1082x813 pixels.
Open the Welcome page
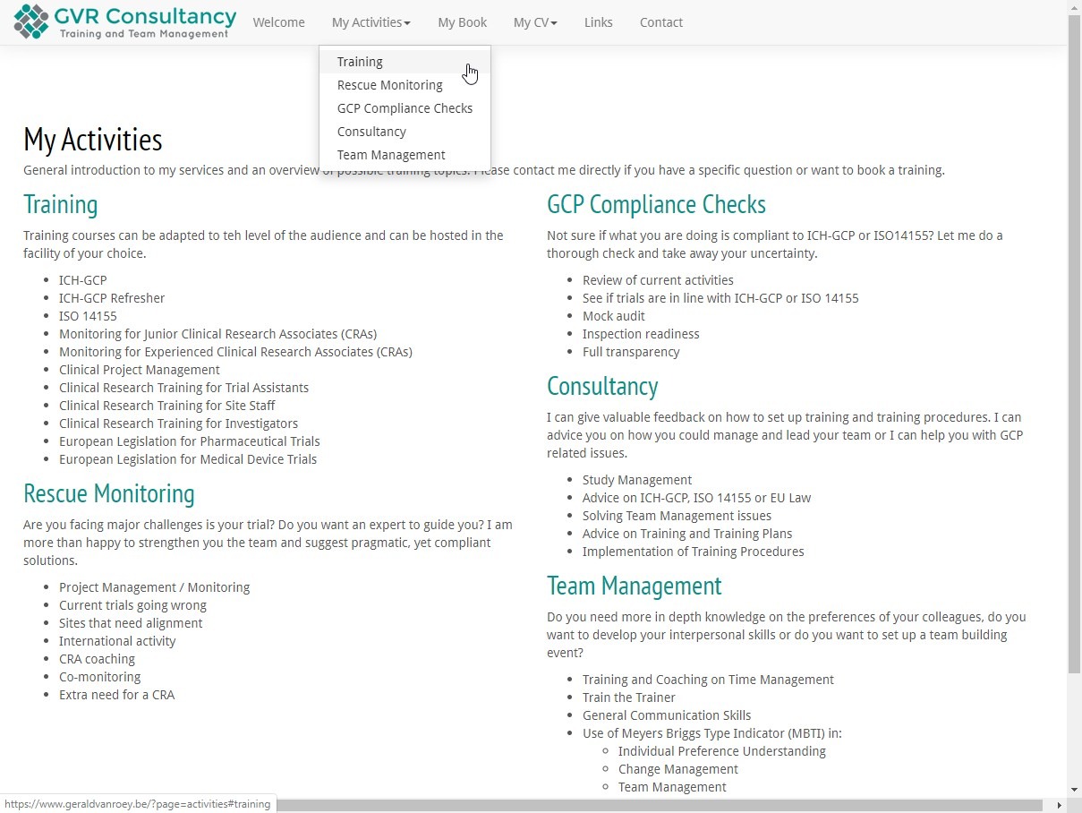278,22
